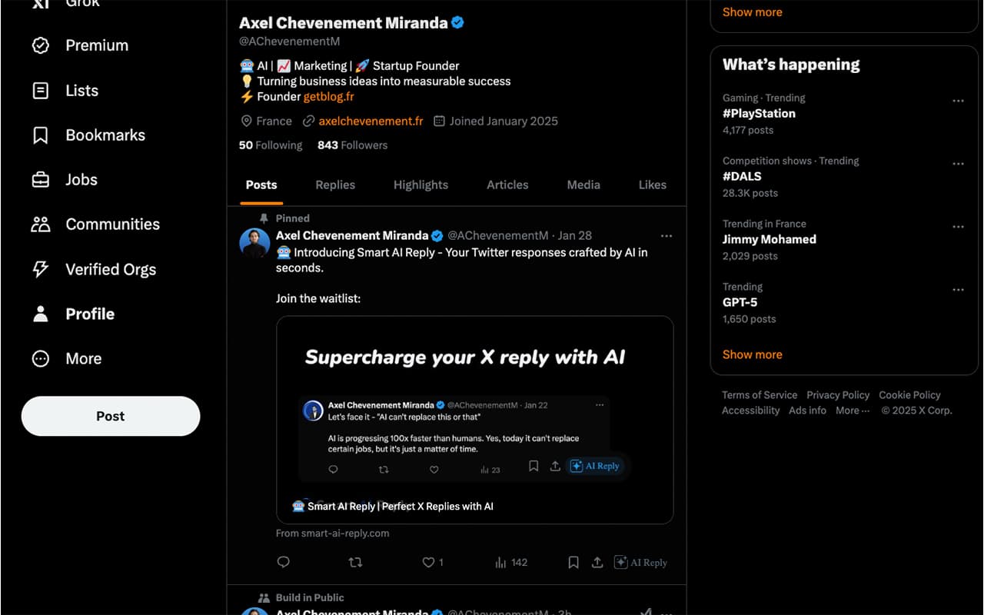This screenshot has height=615, width=984.
Task: Repost the pinned Smart AI Reply post
Action: point(355,562)
